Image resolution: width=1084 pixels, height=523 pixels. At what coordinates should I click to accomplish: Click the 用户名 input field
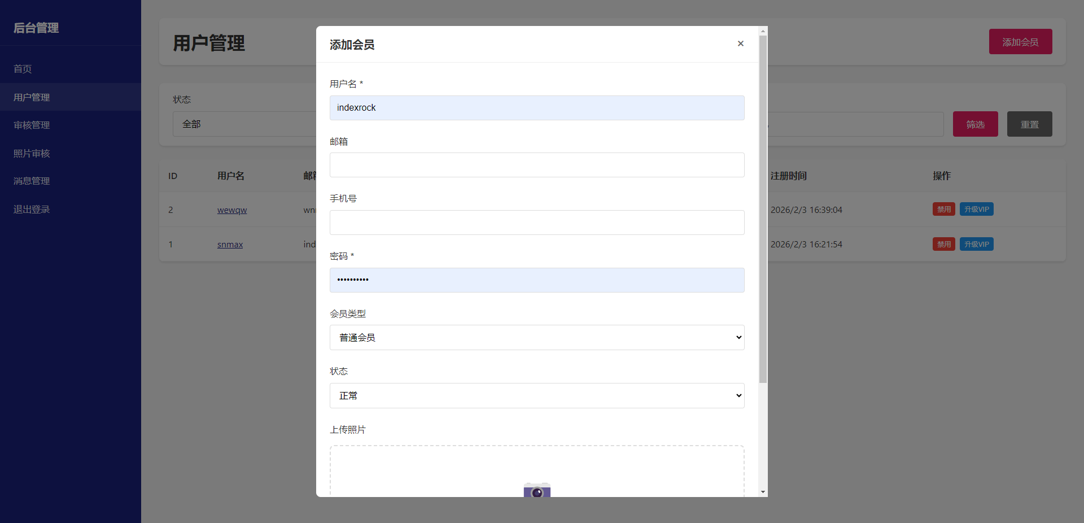536,107
